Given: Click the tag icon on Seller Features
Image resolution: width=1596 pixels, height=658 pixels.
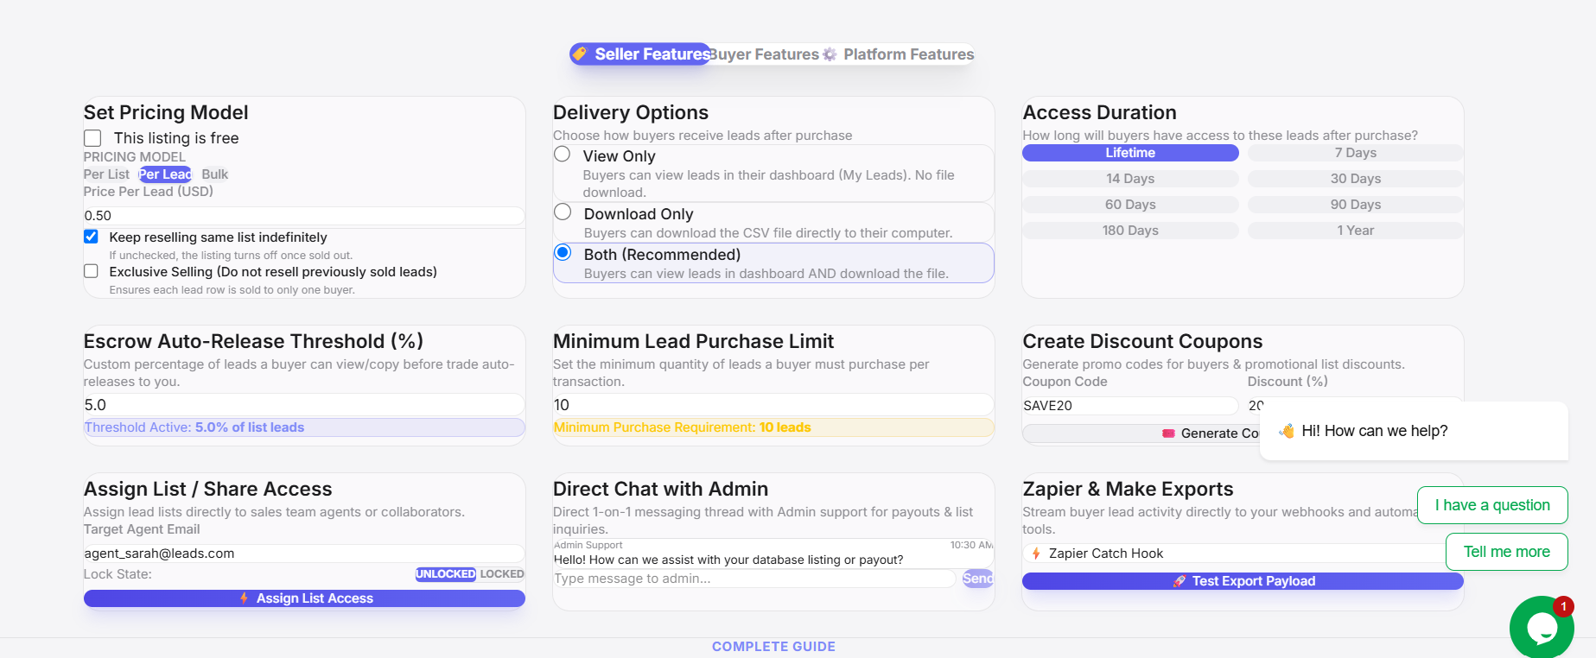Looking at the screenshot, I should [580, 54].
